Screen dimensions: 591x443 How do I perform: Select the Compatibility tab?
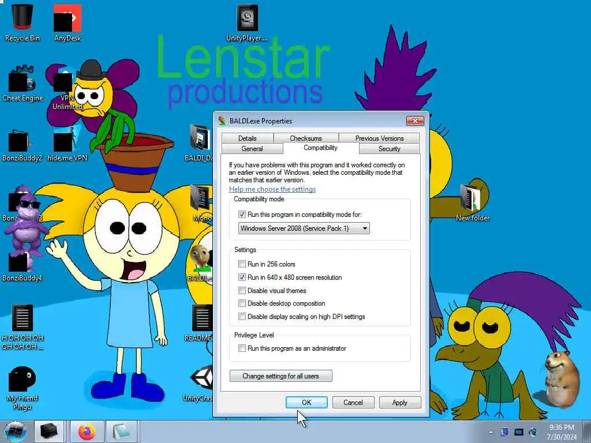(x=320, y=148)
